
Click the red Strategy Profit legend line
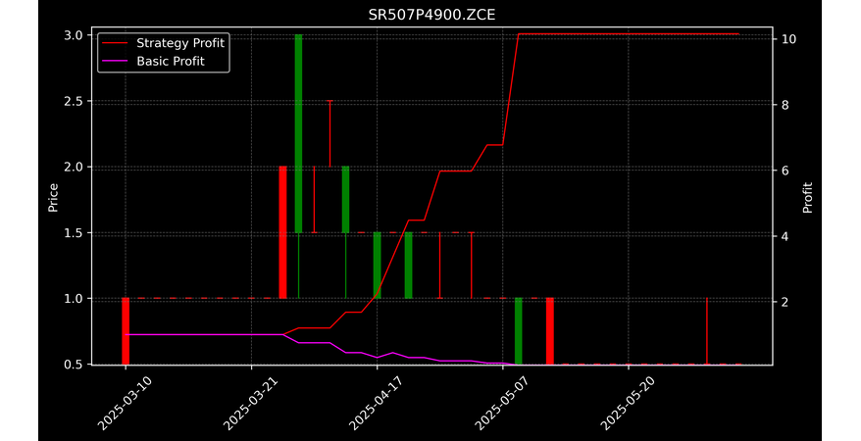click(115, 43)
